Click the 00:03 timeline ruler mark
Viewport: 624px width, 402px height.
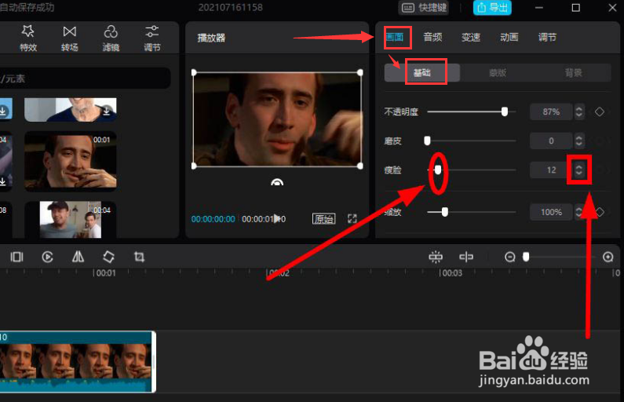[x=451, y=273]
